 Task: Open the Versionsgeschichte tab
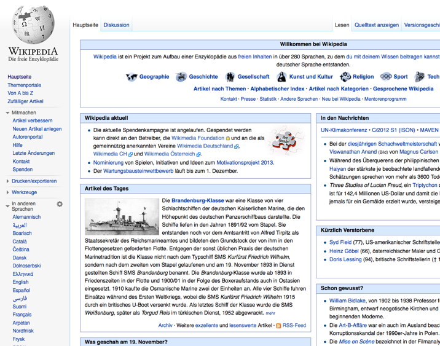point(421,25)
